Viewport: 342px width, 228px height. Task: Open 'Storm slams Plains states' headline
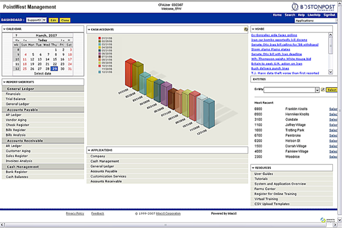(x=270, y=50)
